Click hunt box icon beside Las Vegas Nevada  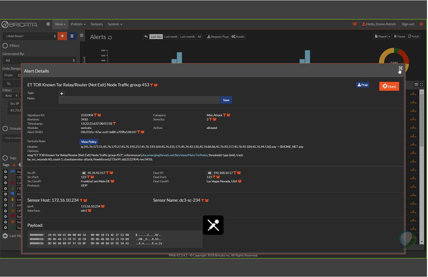click(240, 181)
